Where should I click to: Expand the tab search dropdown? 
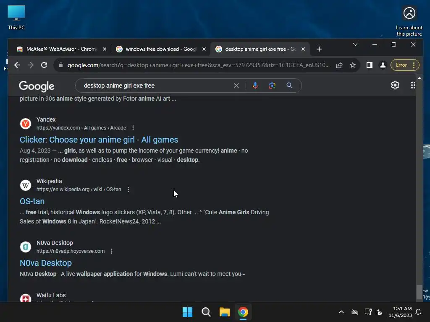pos(355,44)
